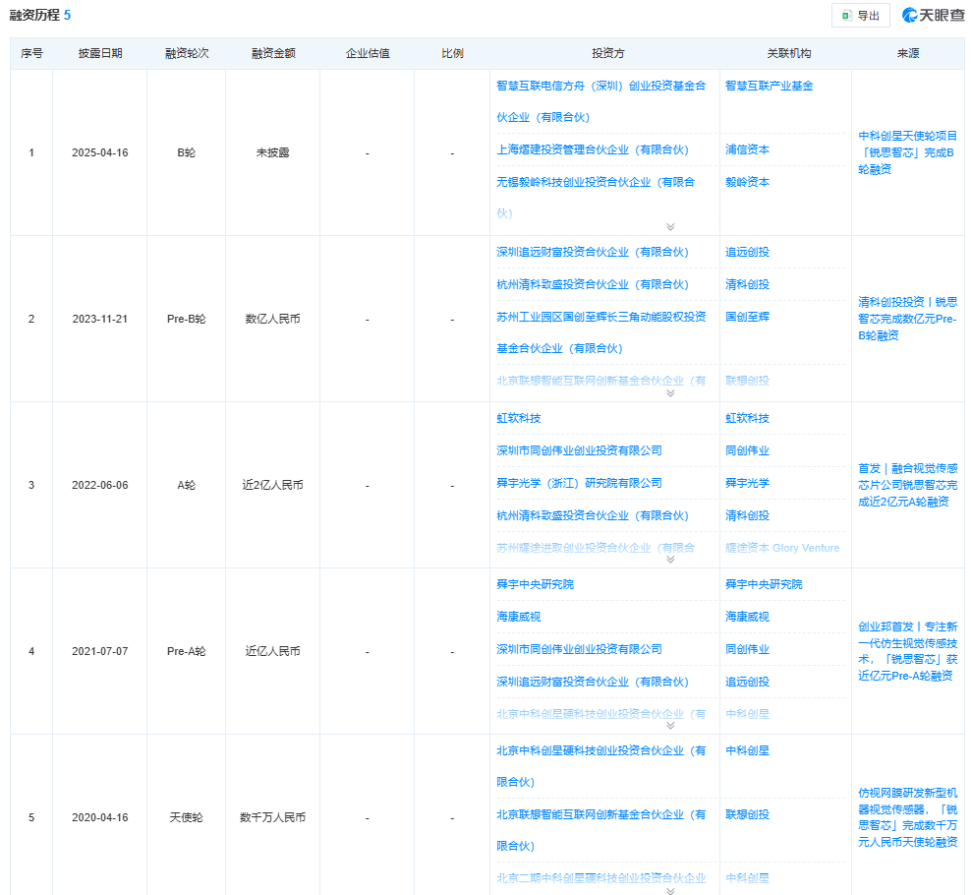This screenshot has height=895, width=971.
Task: Click the 披露日期 column header
Action: tap(100, 53)
